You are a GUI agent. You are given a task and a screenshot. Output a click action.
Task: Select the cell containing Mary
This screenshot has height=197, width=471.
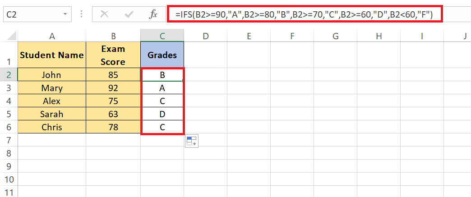point(52,88)
